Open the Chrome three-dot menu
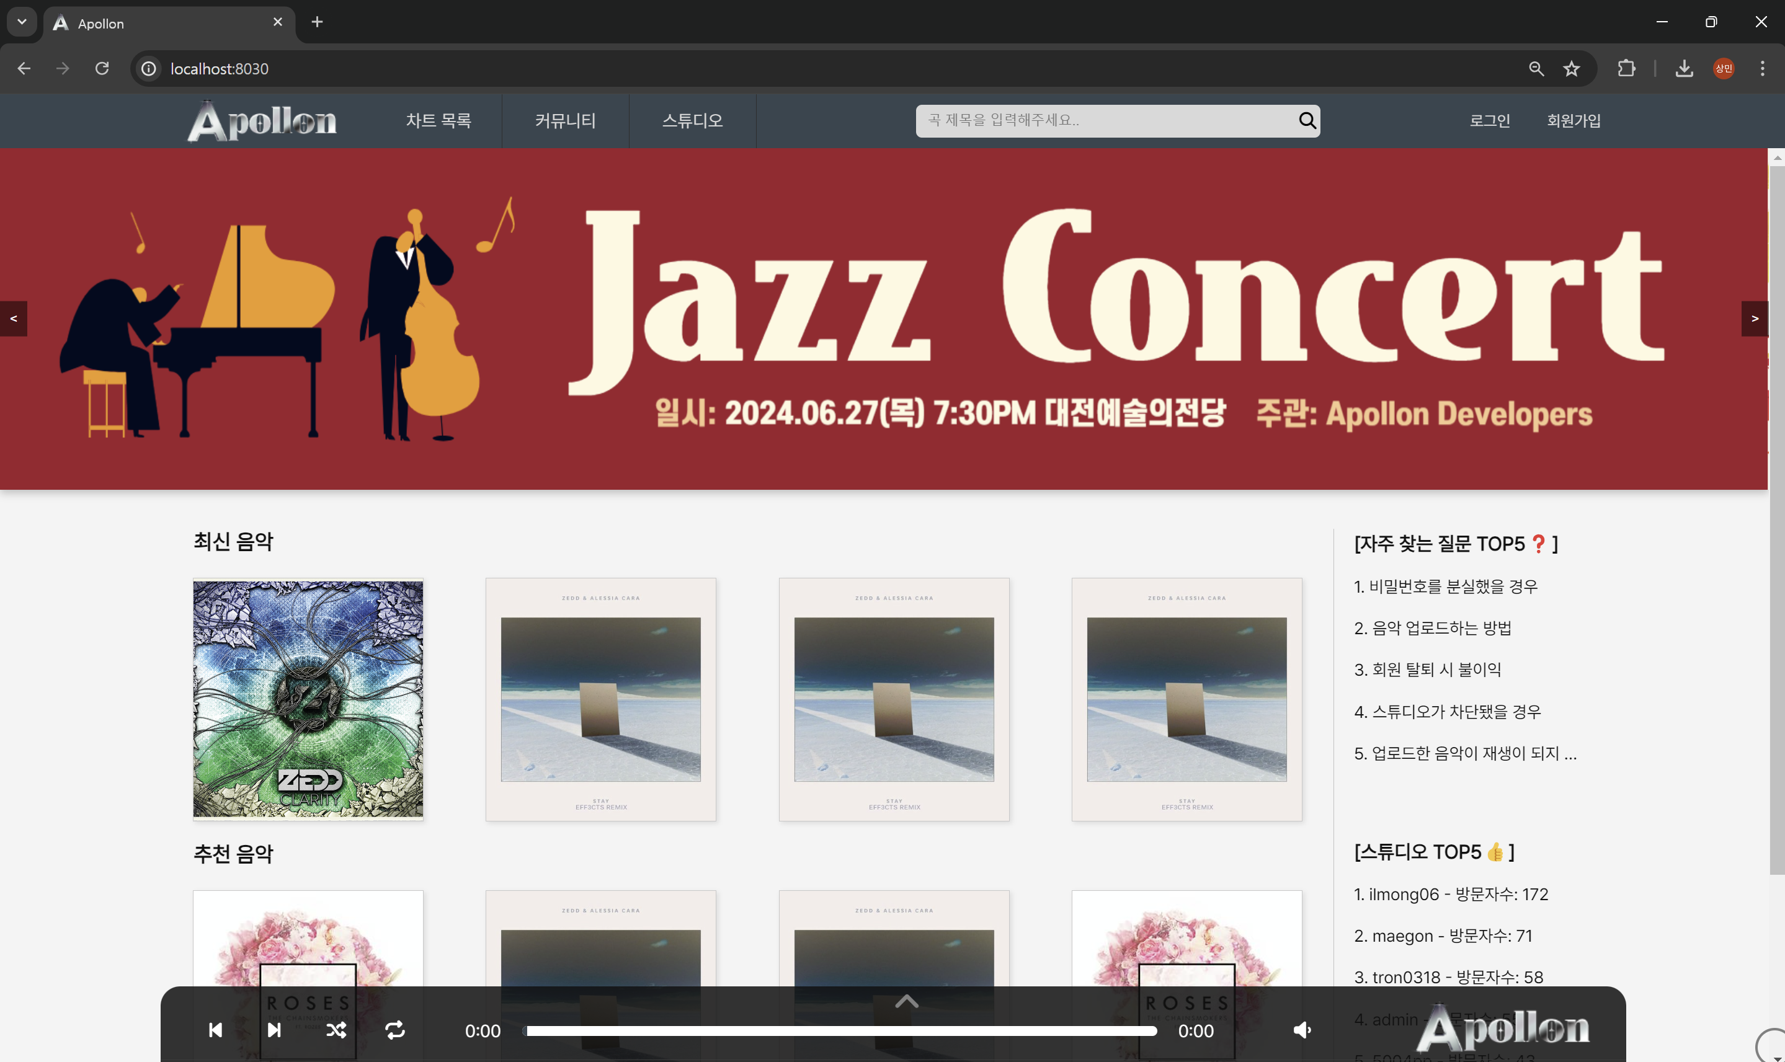 (1762, 69)
